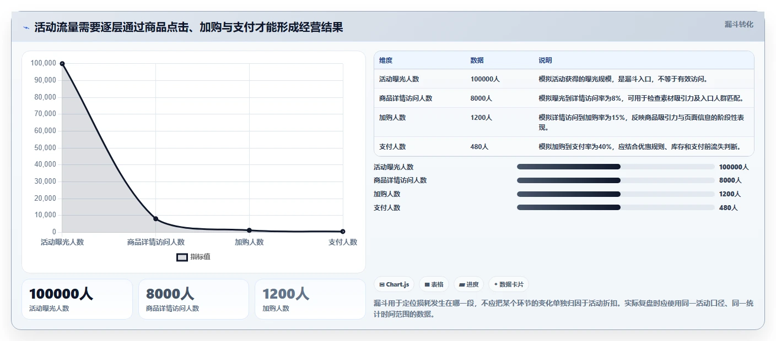
Task: Select the 进度 chip
Action: click(x=468, y=284)
